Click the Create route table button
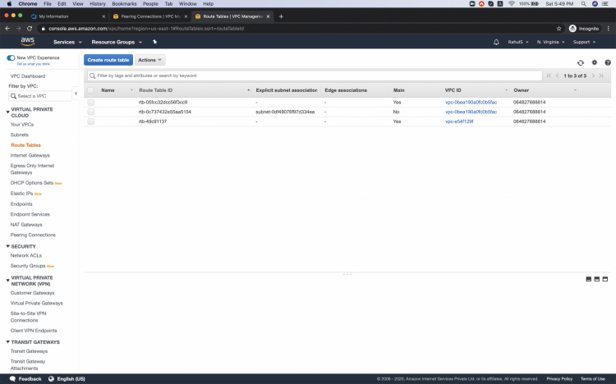Image resolution: width=616 pixels, height=384 pixels. point(108,60)
